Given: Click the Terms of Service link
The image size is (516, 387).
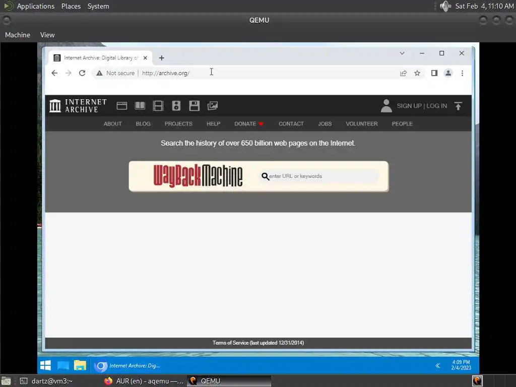Looking at the screenshot, I should pyautogui.click(x=258, y=343).
